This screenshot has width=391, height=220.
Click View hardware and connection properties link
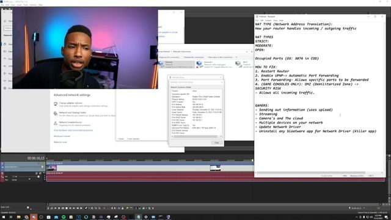pyautogui.click(x=73, y=130)
